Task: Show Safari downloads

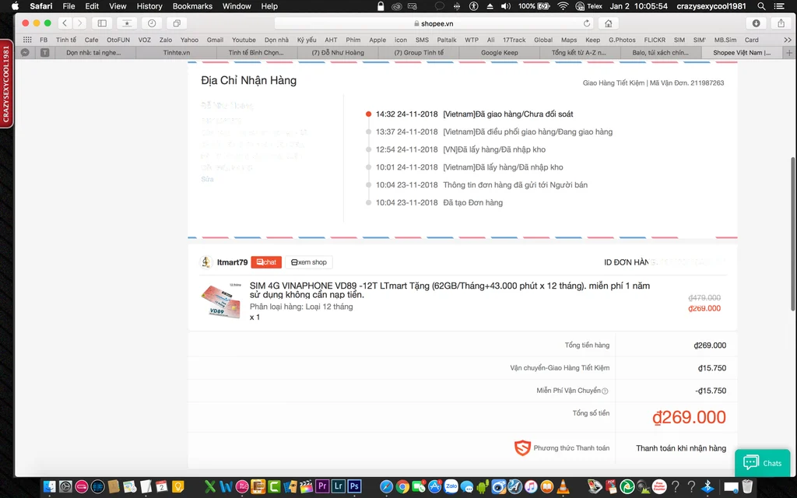Action: tap(756, 23)
